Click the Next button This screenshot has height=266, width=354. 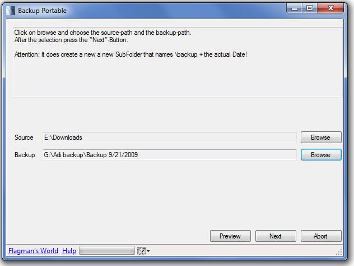tap(276, 236)
